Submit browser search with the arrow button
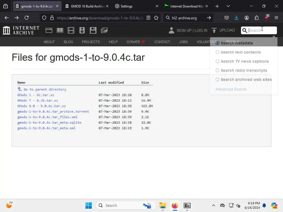 coord(209,18)
